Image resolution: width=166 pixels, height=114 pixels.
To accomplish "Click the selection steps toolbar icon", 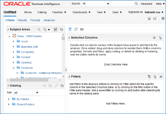I will tap(76, 29).
